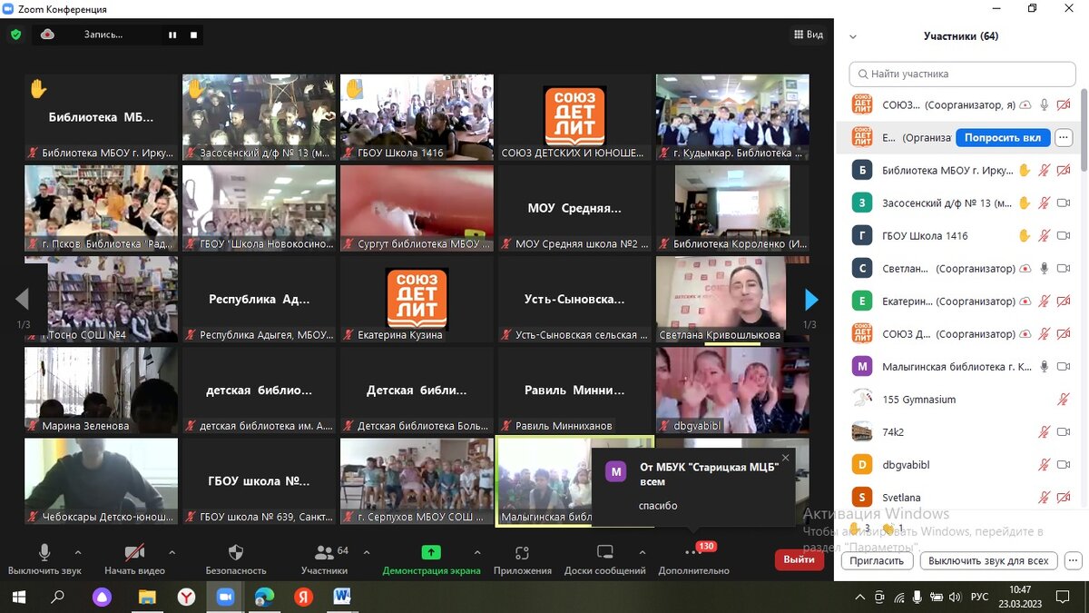Viewport: 1089px width, 613px height.
Task: Pause the recording
Action: pos(172,35)
